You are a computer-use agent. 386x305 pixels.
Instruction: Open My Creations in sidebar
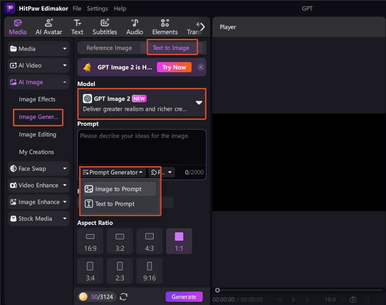(37, 152)
